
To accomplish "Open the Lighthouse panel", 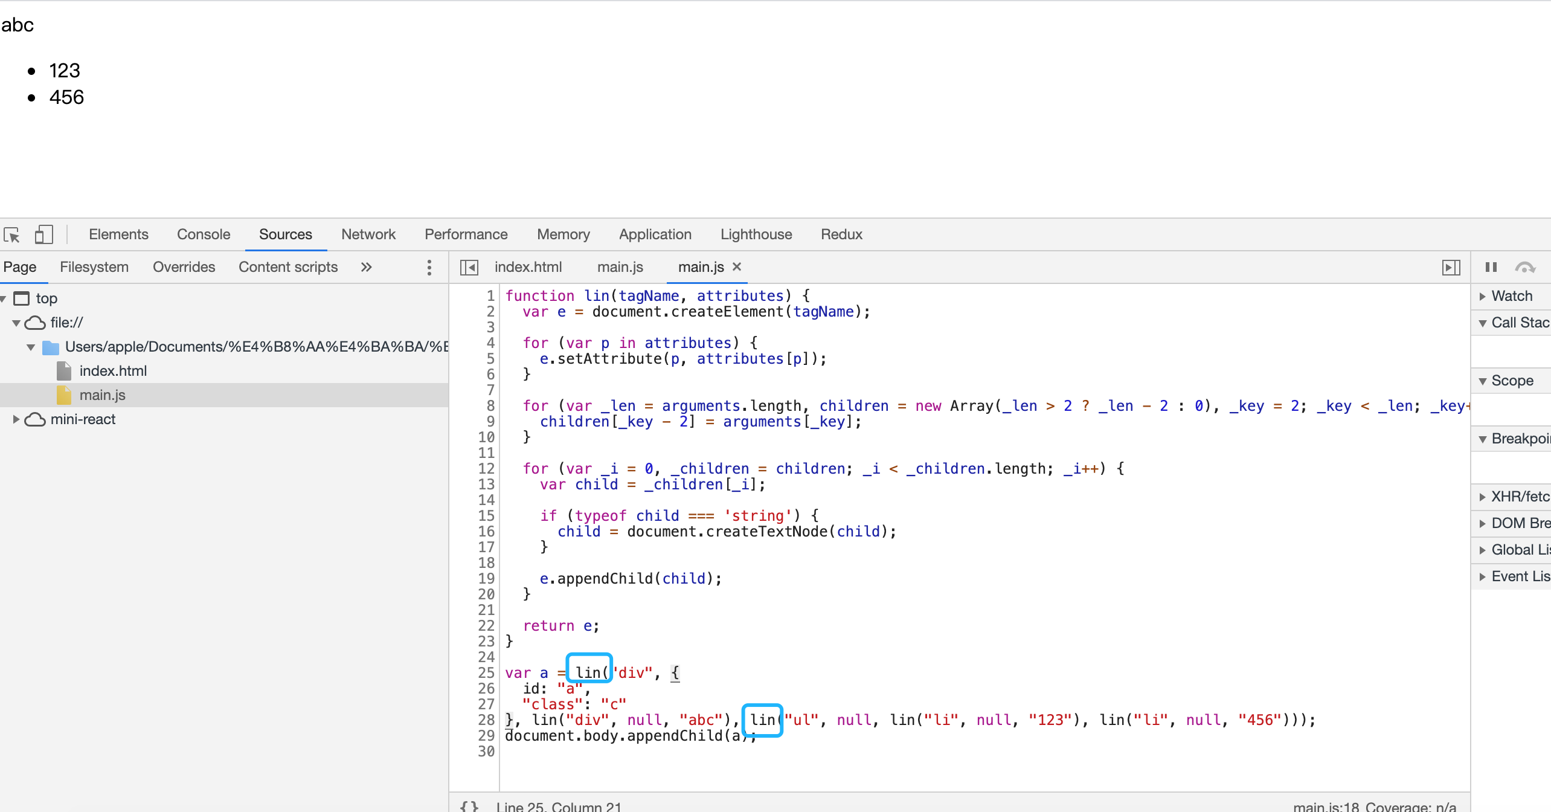I will 756,234.
